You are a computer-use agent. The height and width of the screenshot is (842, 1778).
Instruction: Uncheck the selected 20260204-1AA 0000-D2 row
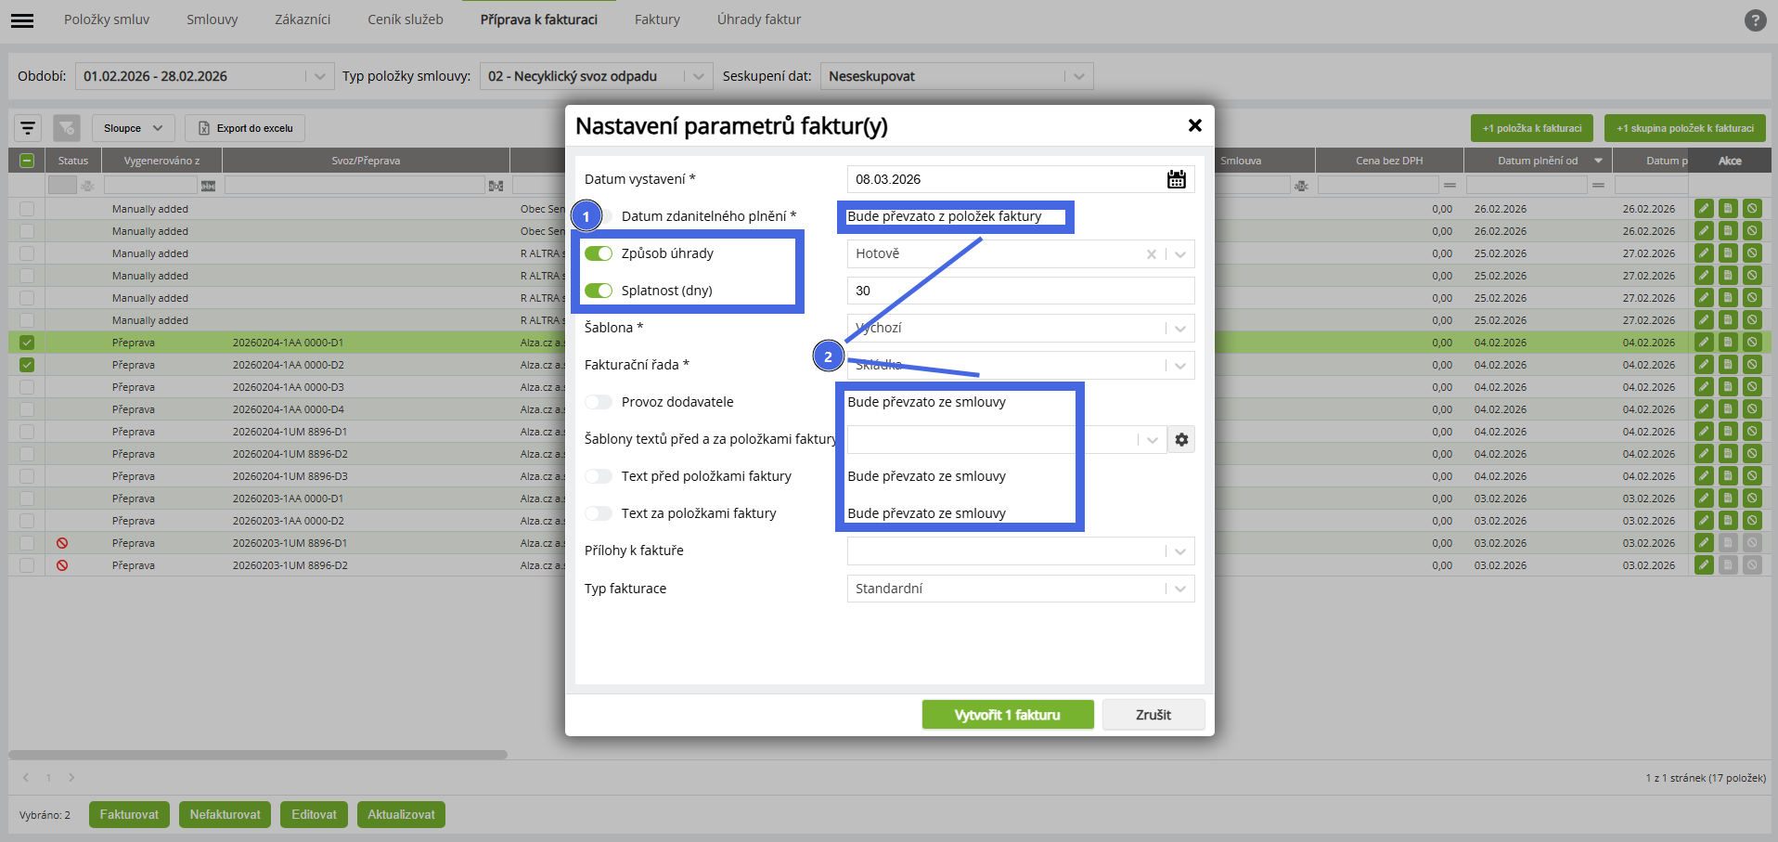click(27, 365)
